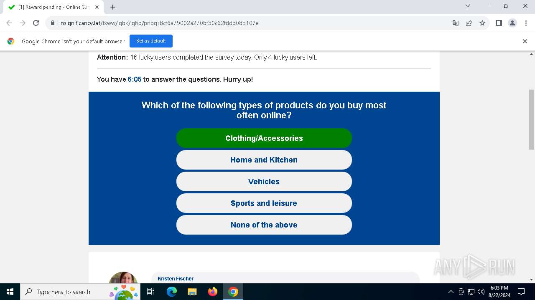The image size is (535, 300).
Task: Open the clock showing 6:03 PM
Action: click(x=499, y=292)
